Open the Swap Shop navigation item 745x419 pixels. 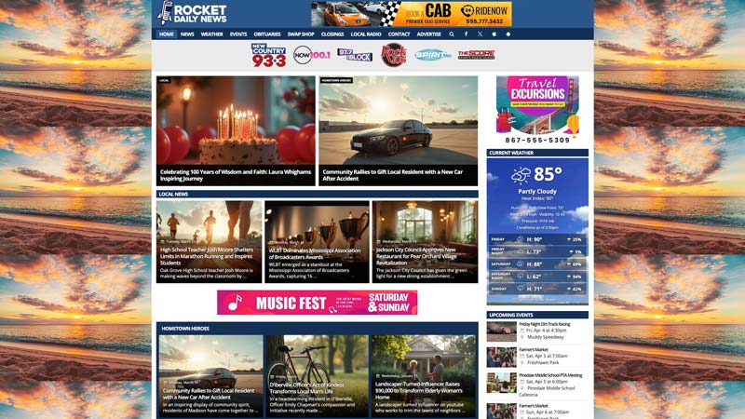pos(301,34)
